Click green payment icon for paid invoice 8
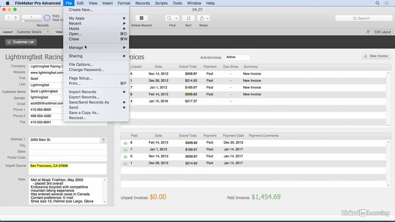This screenshot has height=222, width=395. (125, 143)
